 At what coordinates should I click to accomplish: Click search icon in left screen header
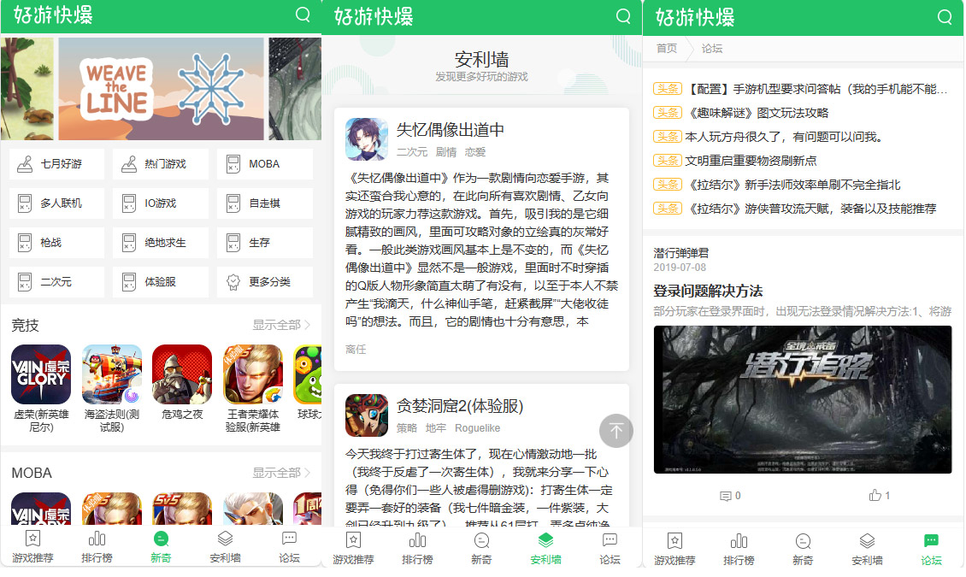pos(303,15)
